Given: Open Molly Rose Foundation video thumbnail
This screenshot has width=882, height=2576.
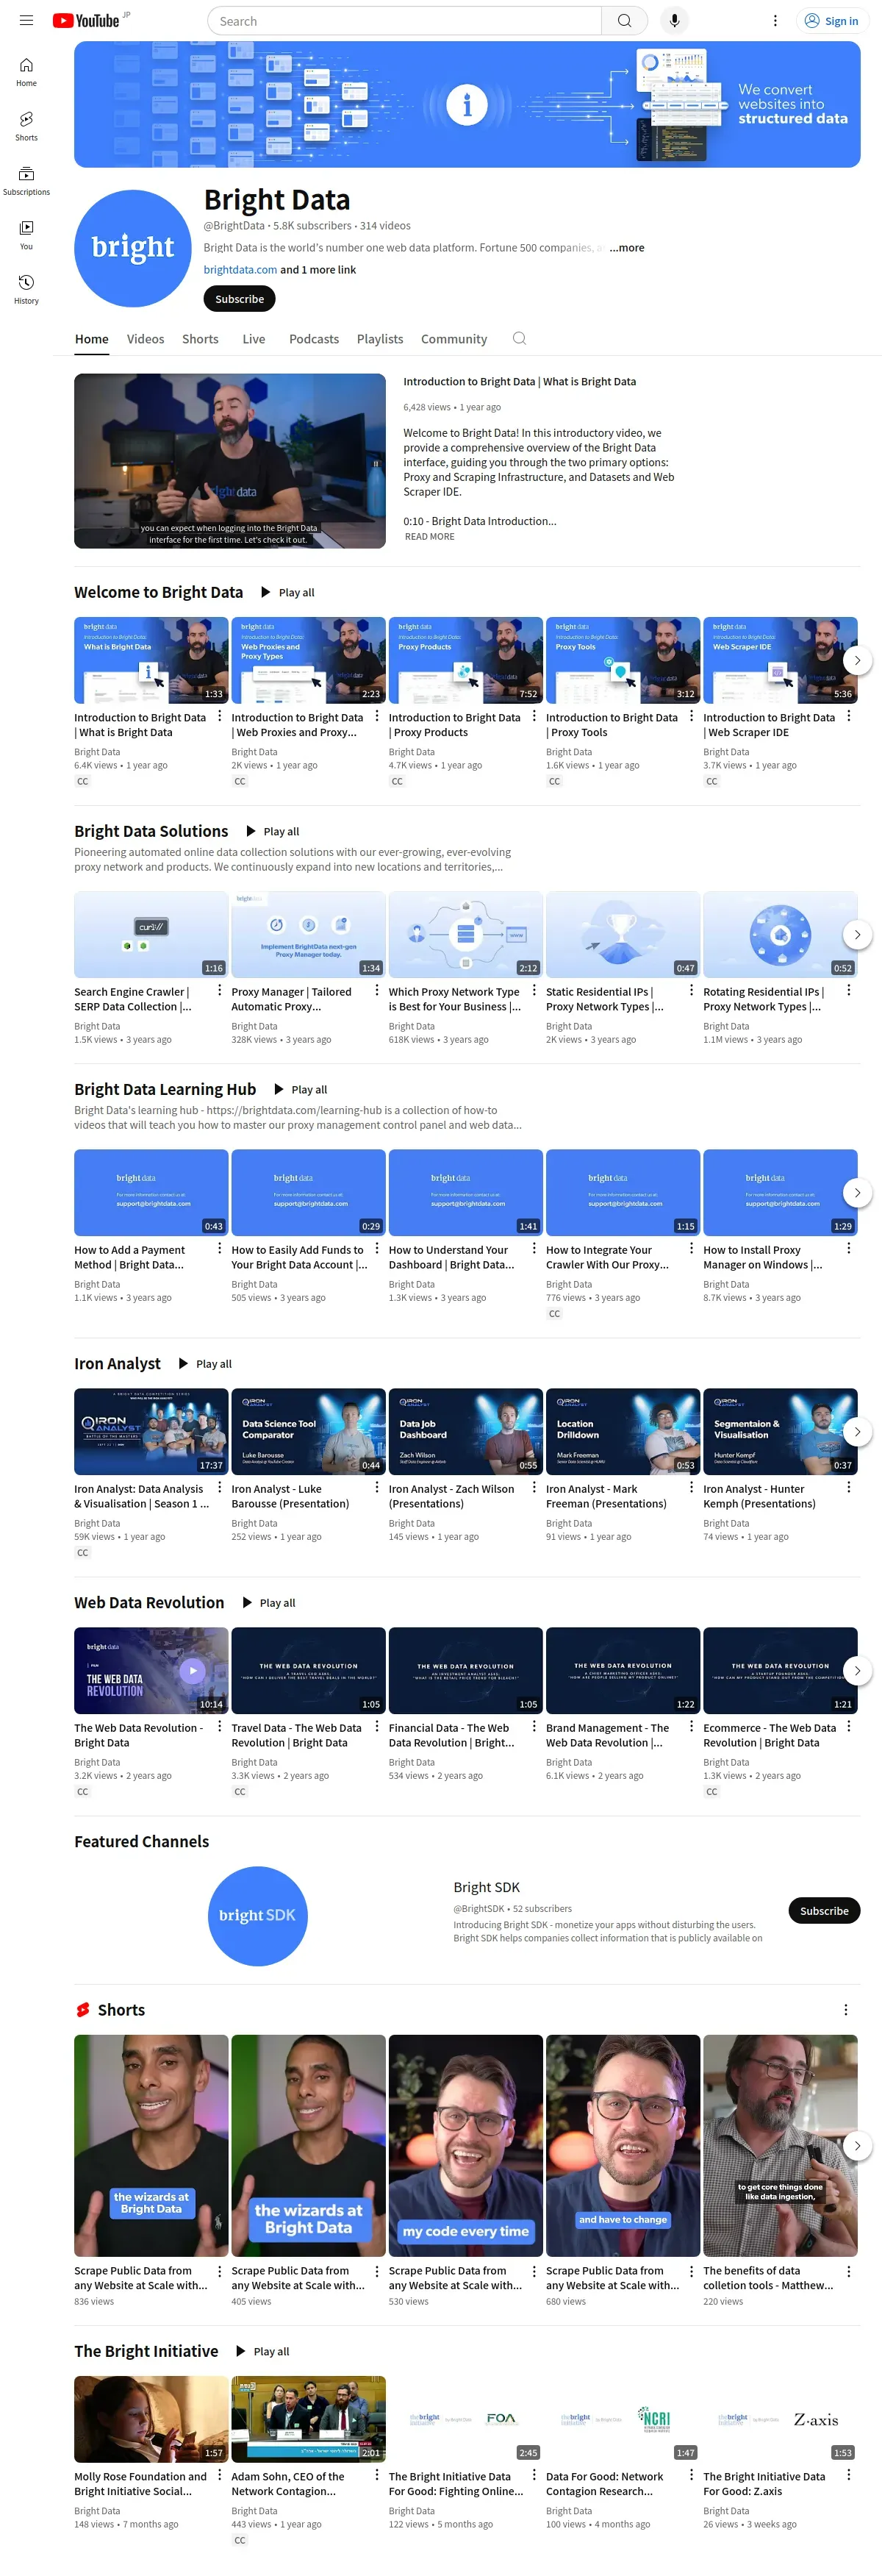Looking at the screenshot, I should point(151,2419).
